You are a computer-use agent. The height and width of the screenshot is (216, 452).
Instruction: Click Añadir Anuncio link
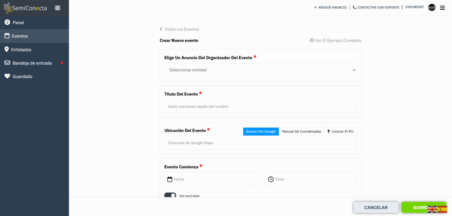tap(330, 8)
